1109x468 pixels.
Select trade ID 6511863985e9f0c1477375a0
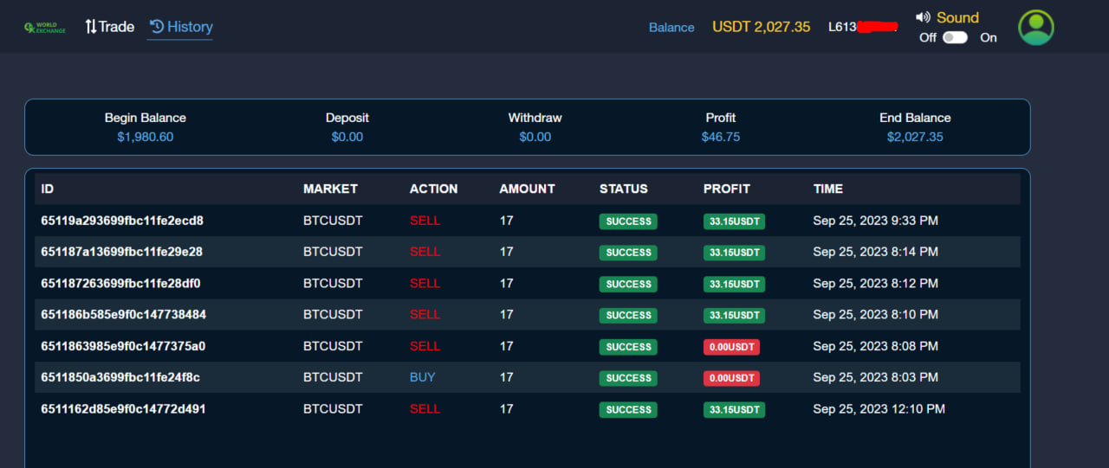point(123,346)
